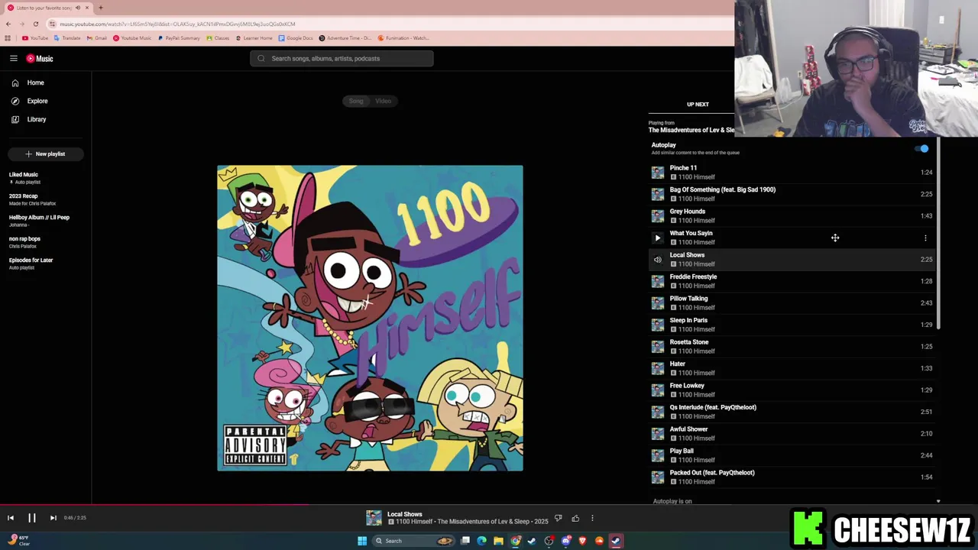Open File Explorer from taskbar
Viewport: 978px width, 550px height.
(x=498, y=541)
